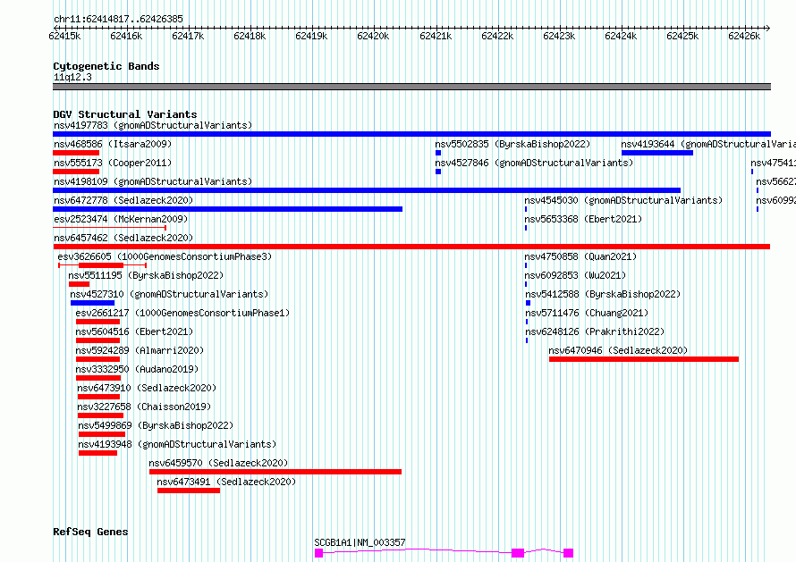
Task: Select small blue marker under nsv5412588
Action: pos(528,303)
